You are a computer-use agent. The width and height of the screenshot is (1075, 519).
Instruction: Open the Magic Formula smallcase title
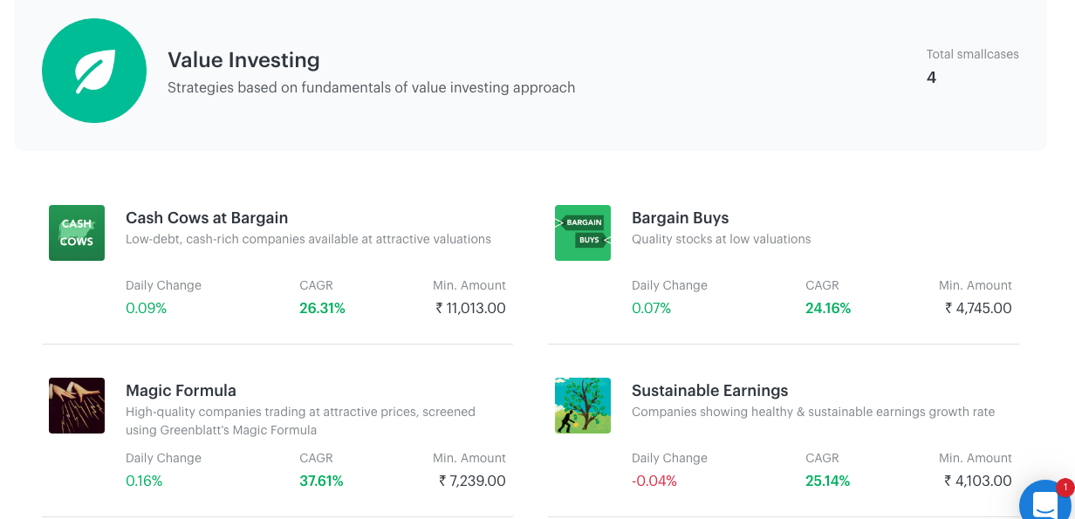pyautogui.click(x=181, y=391)
